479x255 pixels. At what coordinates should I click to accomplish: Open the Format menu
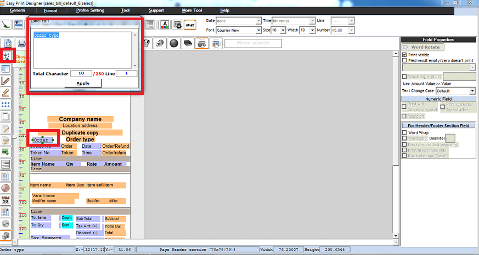coord(50,10)
